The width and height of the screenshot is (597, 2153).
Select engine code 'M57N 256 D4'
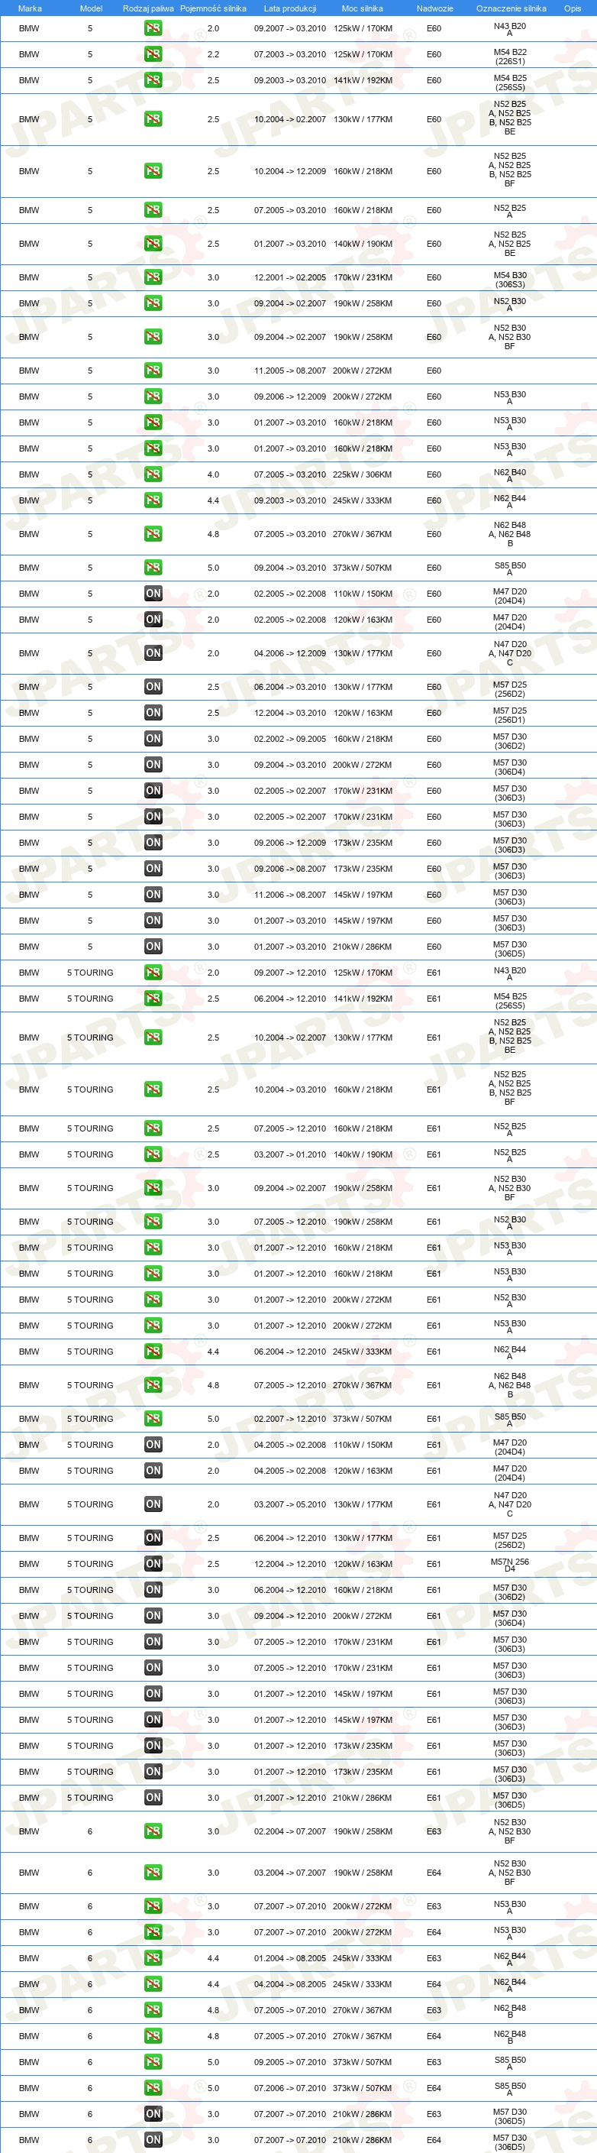509,1565
